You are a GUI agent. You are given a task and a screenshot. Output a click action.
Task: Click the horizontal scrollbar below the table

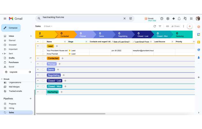tap(71, 114)
